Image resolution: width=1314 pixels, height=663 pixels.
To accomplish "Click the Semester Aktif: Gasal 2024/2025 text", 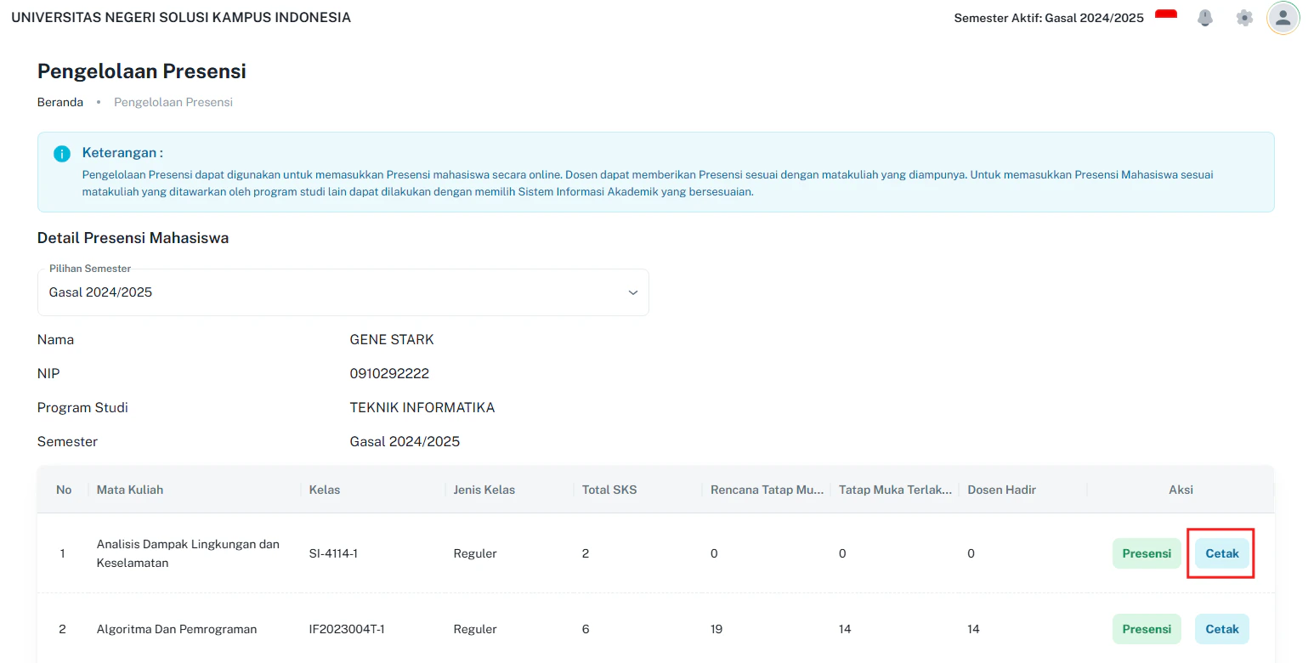I will 1049,18.
